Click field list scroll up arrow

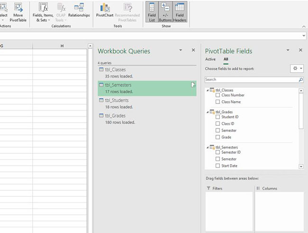click(301, 91)
